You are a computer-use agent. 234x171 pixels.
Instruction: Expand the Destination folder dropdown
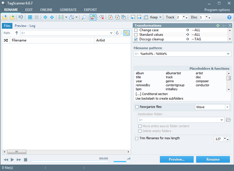tap(222, 120)
